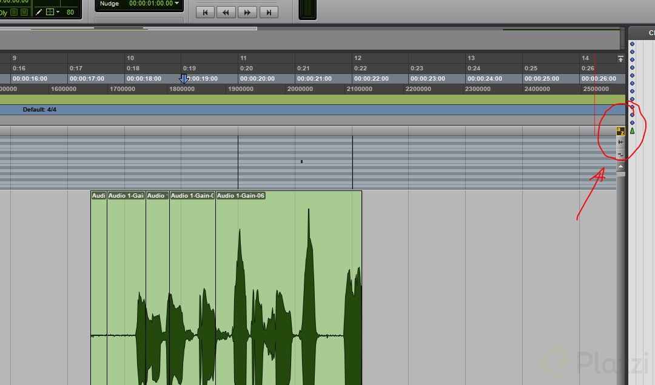Click the double-arrow icon below a-z
The image size is (655, 385).
point(620,142)
